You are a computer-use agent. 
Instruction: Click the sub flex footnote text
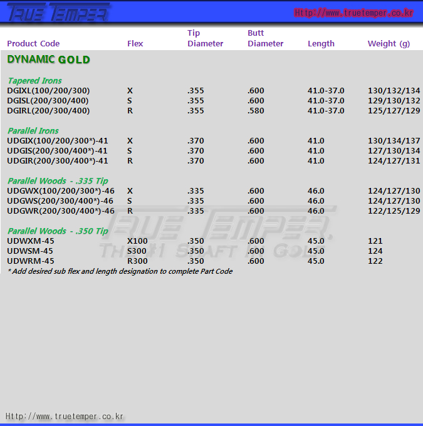120,271
